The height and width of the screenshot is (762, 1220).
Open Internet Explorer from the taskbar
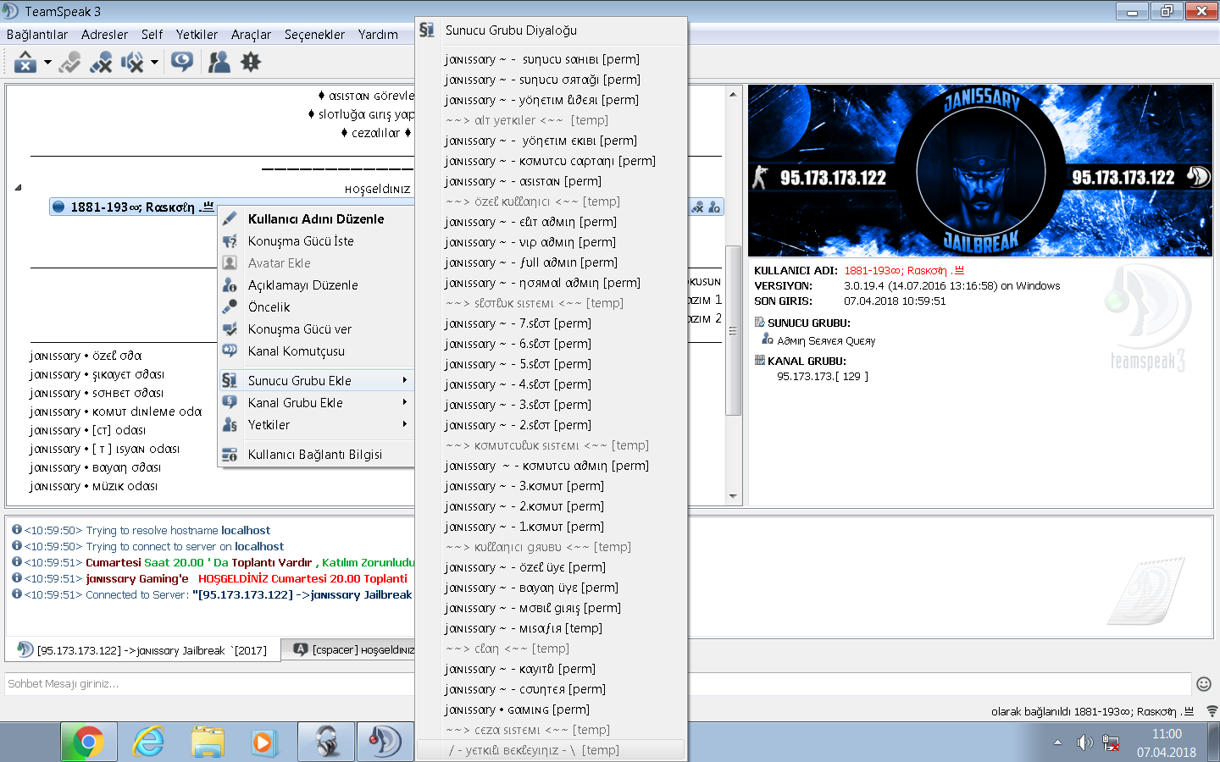coord(148,743)
